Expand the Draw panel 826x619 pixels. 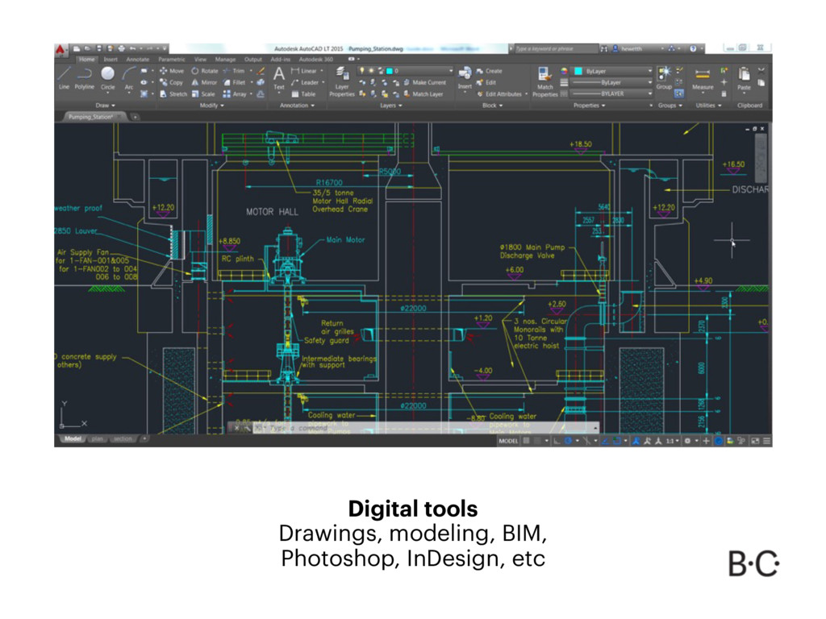click(x=106, y=106)
